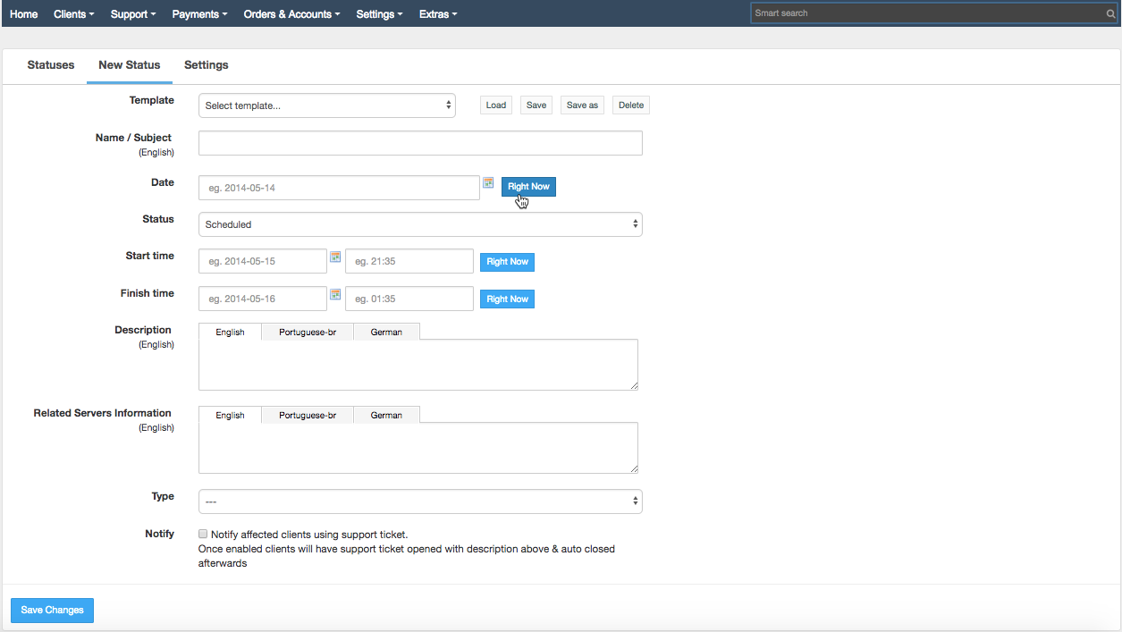Open the Payments menu
The height and width of the screenshot is (632, 1122).
pyautogui.click(x=198, y=13)
